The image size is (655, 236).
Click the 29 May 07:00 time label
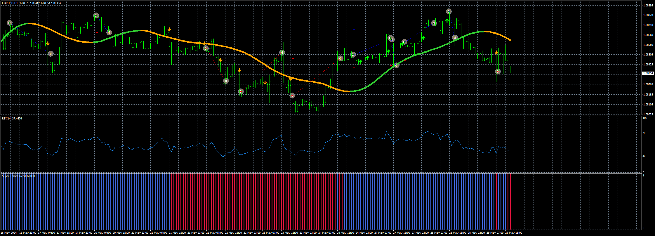pyautogui.click(x=495, y=233)
